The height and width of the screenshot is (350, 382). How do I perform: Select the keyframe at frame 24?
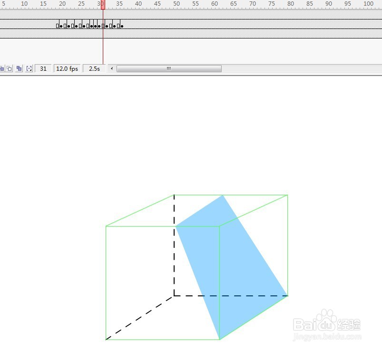click(76, 26)
